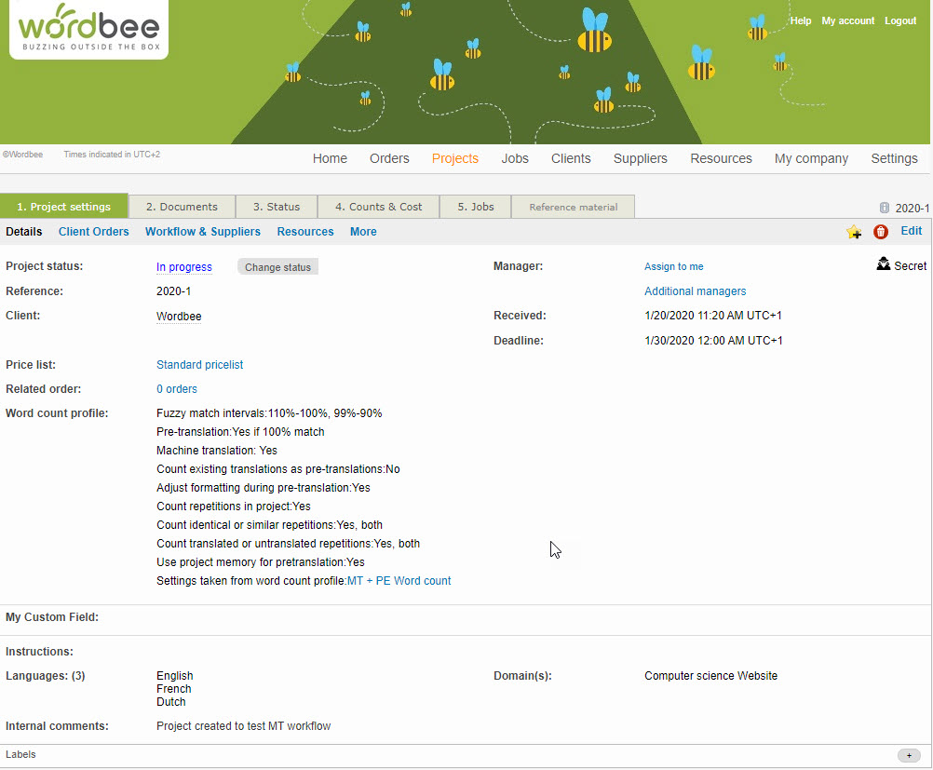Expand the Labels section with plus button
The image size is (933, 770).
pos(908,755)
